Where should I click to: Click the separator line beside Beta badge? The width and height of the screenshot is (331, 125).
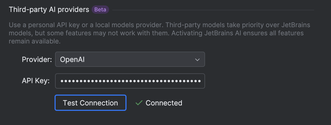click(213, 10)
